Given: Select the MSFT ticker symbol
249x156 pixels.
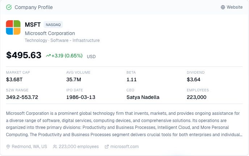Looking at the screenshot, I should point(33,25).
